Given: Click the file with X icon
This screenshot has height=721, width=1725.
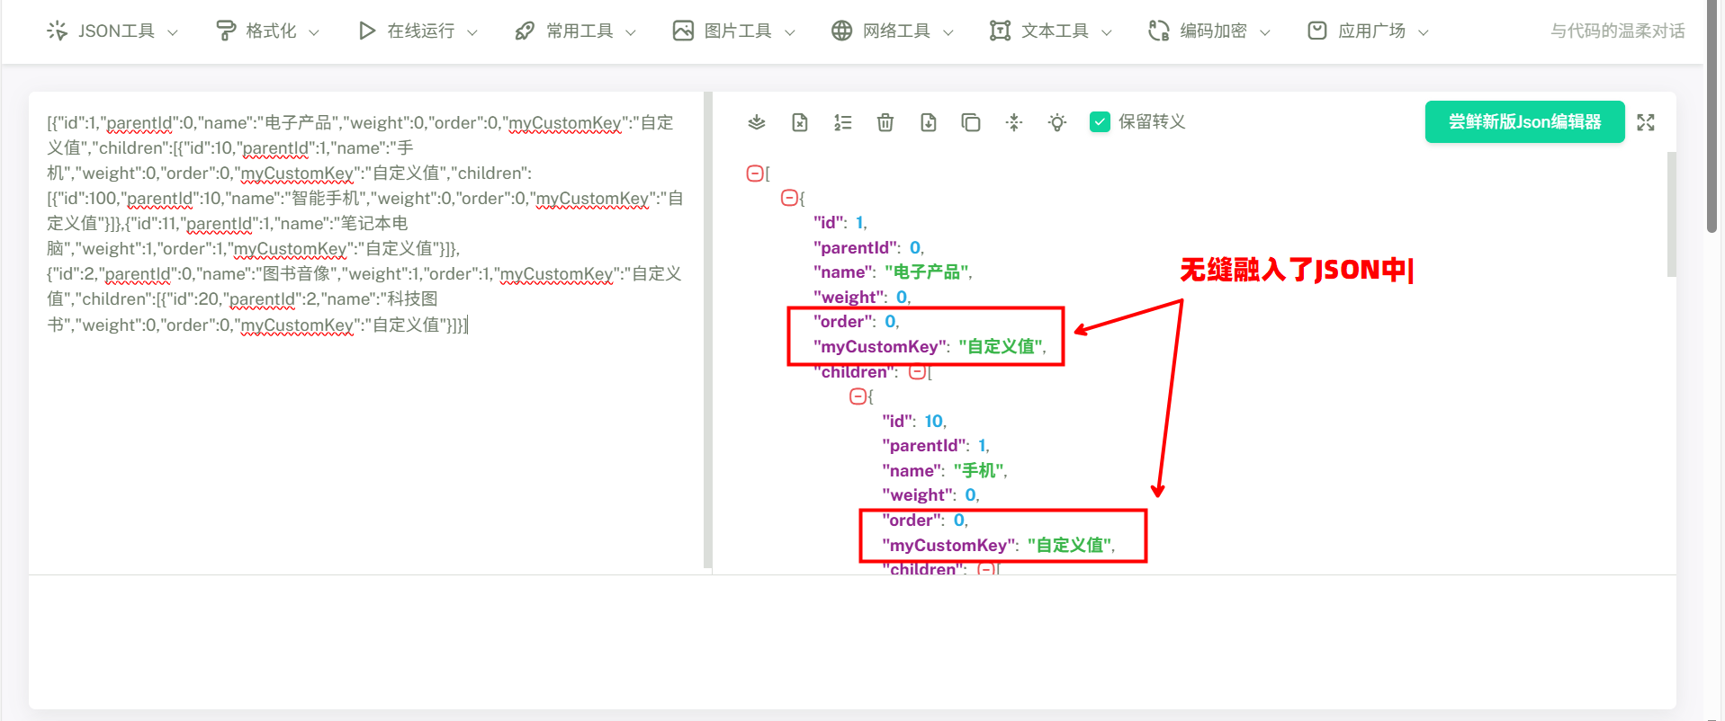Looking at the screenshot, I should (x=799, y=122).
